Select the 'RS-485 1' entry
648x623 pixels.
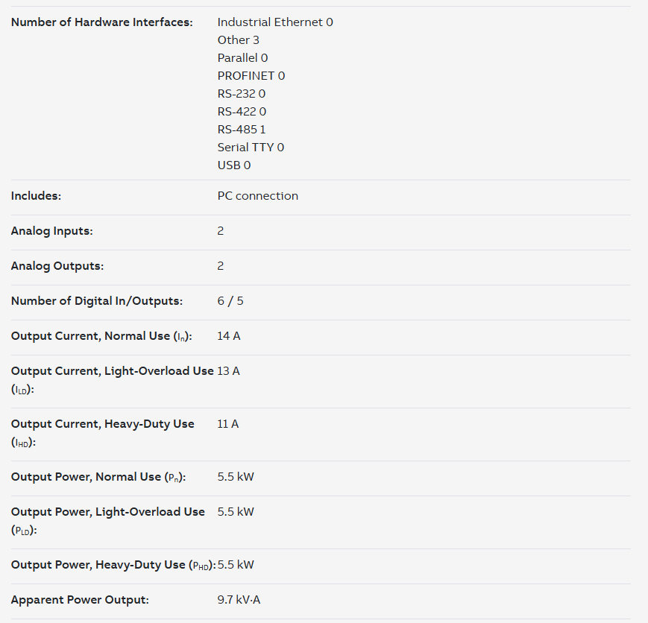point(242,130)
